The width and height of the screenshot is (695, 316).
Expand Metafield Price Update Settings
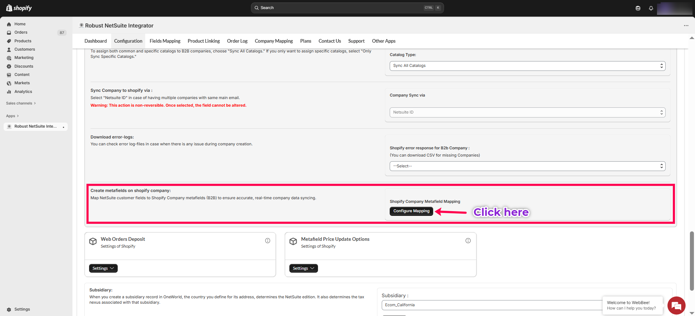pos(303,268)
